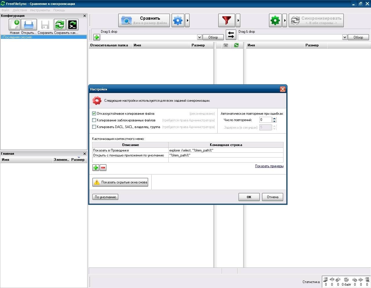This screenshot has width=371, height=288.
Task: Expand filter options dropdown arrow
Action: 238,21
